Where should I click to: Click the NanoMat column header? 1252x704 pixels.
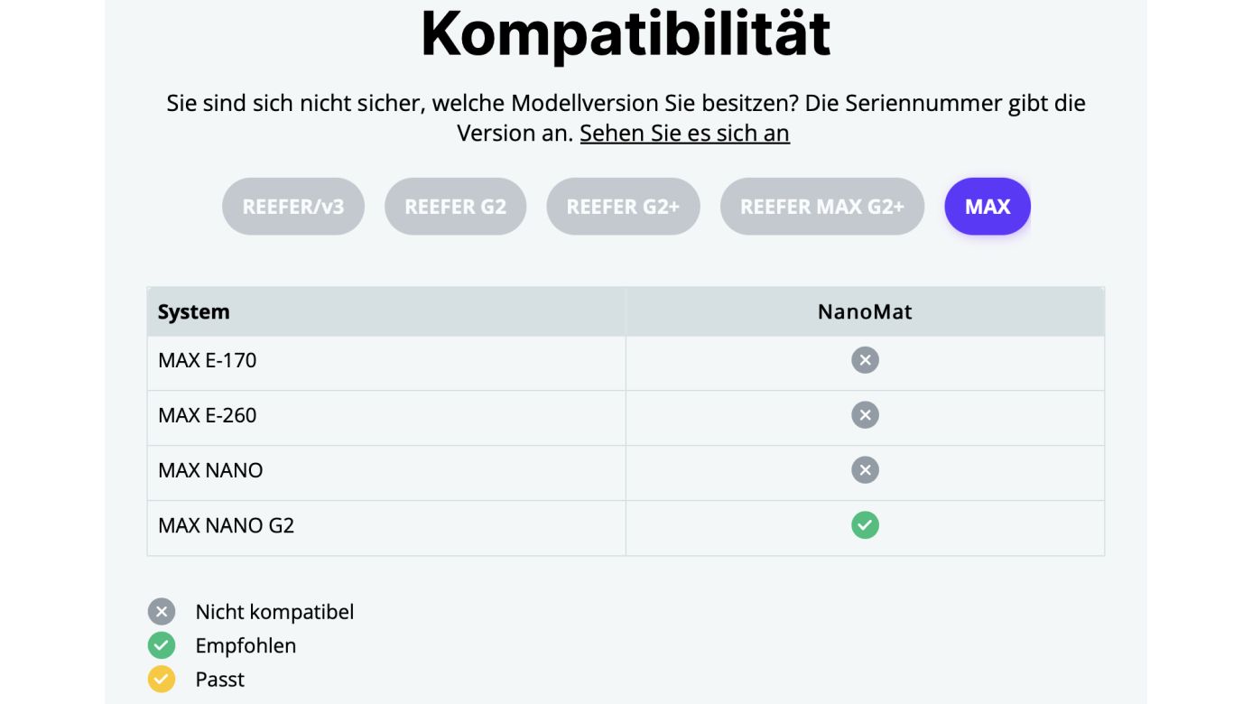865,312
